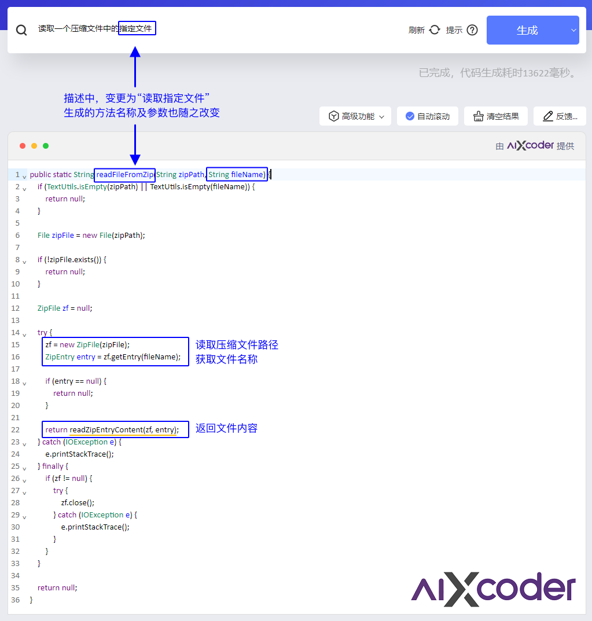This screenshot has height=621, width=592.
Task: Collapse the fold arrow on line 2
Action: point(24,189)
